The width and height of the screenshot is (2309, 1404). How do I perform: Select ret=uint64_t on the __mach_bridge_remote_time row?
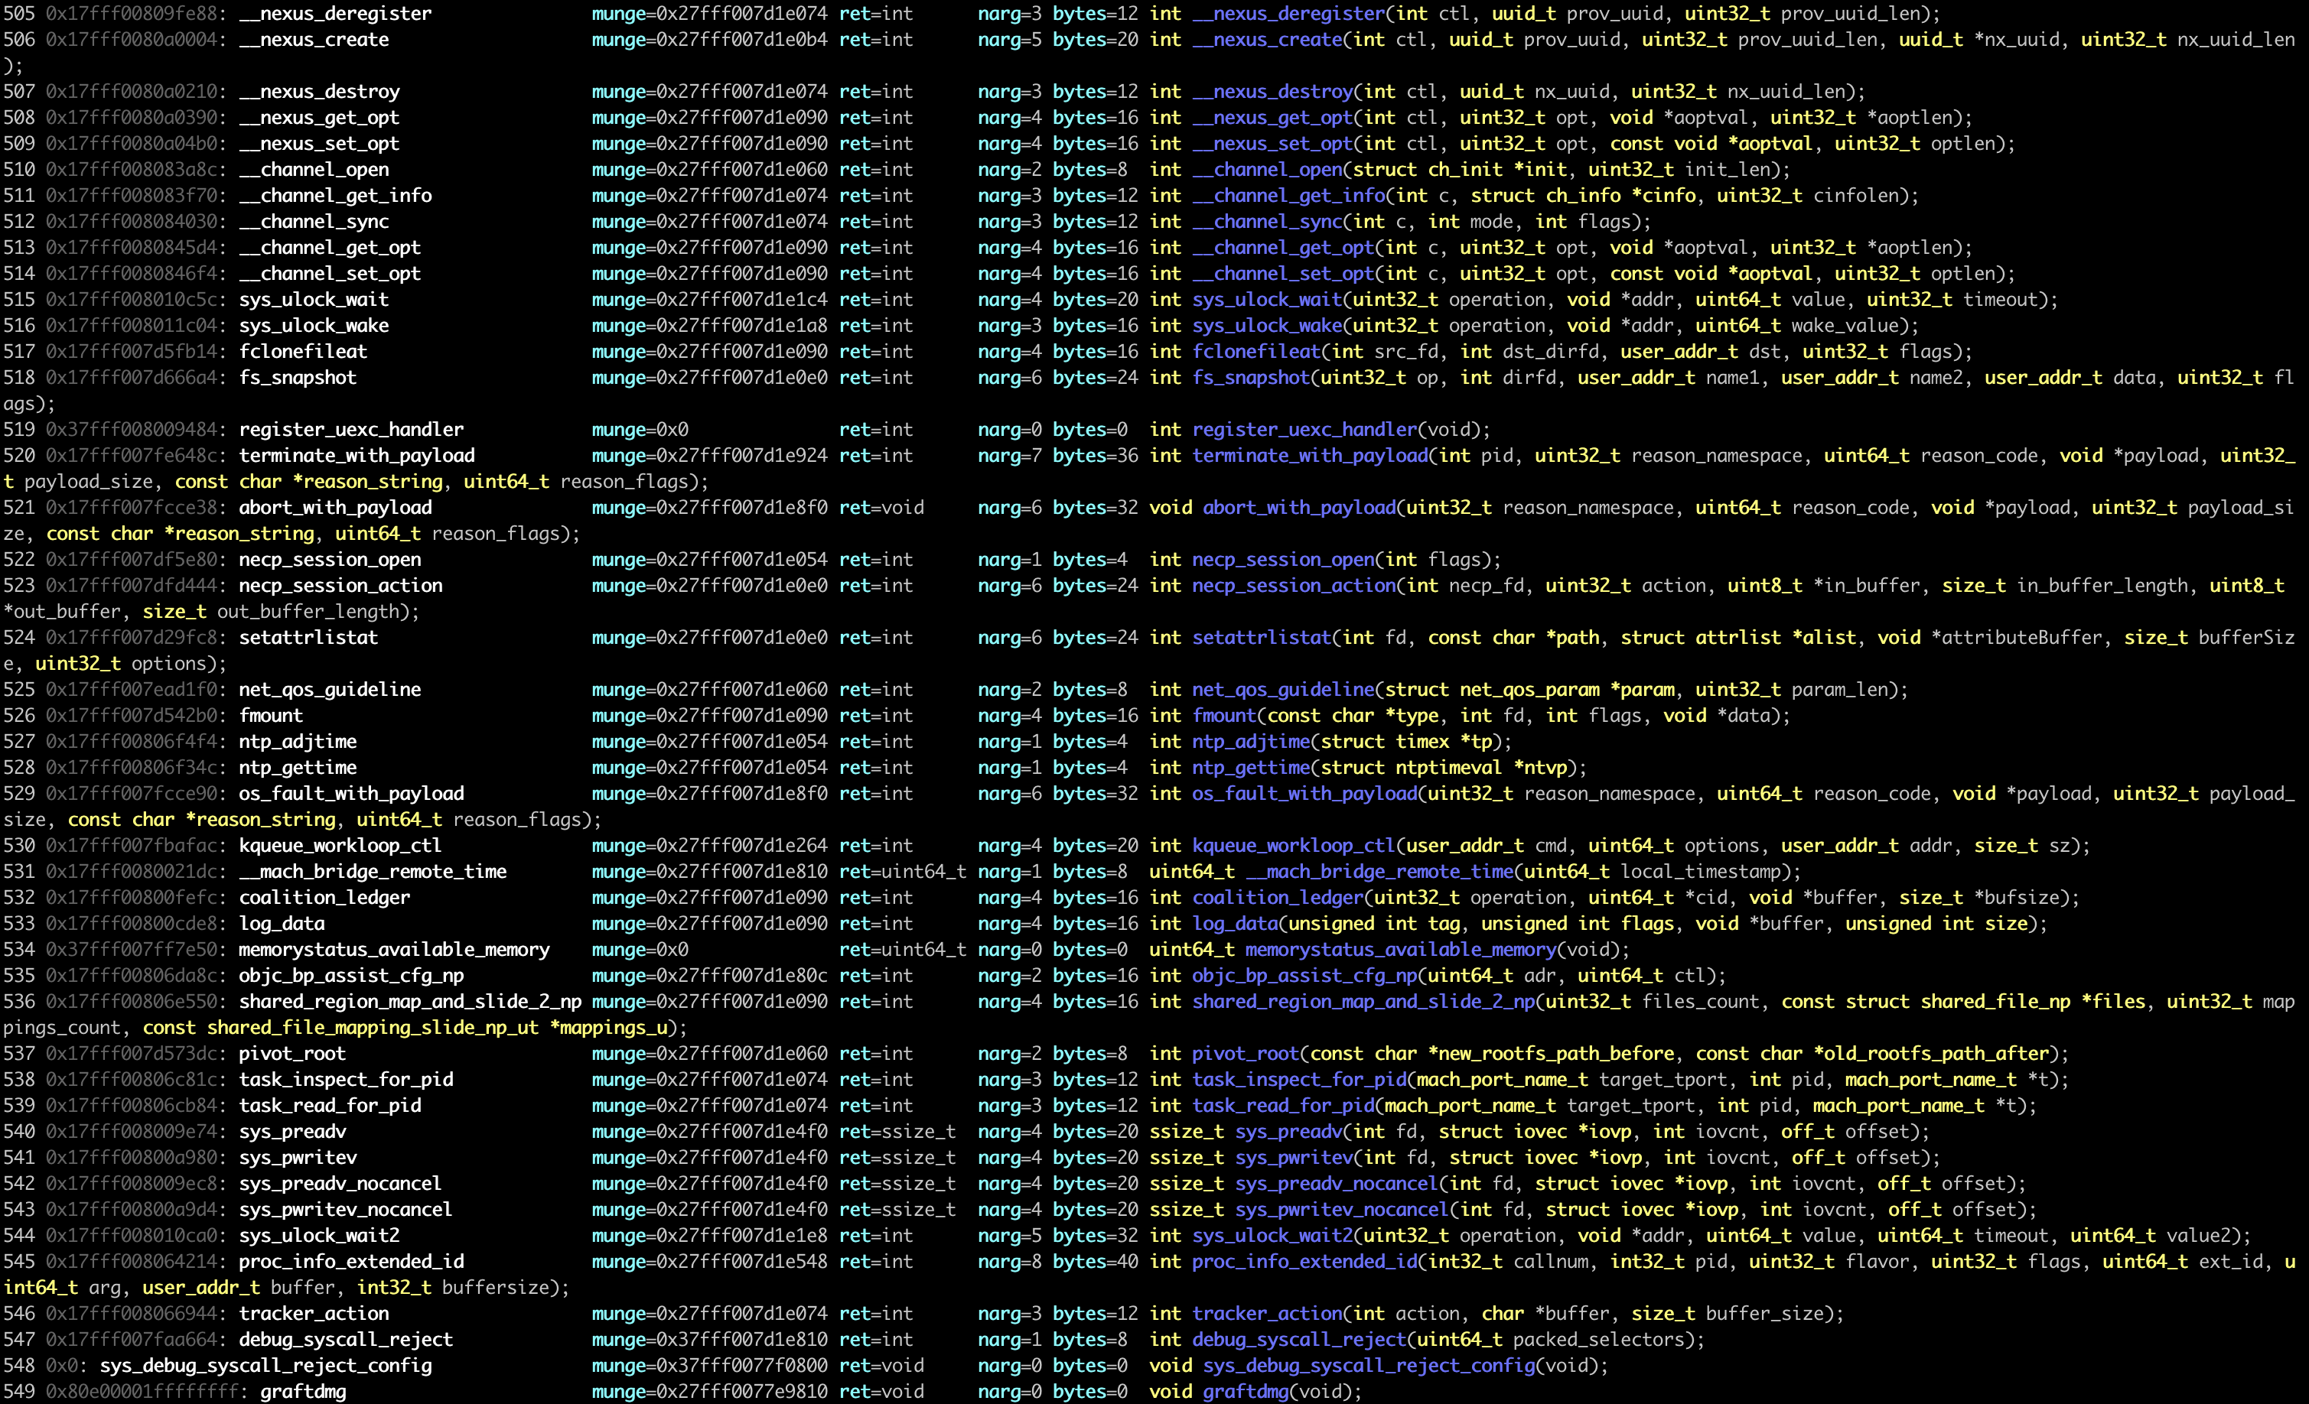click(903, 871)
